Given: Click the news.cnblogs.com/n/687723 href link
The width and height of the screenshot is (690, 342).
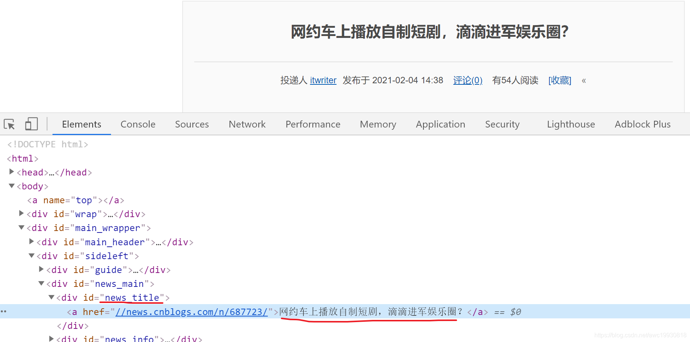Looking at the screenshot, I should tap(191, 312).
